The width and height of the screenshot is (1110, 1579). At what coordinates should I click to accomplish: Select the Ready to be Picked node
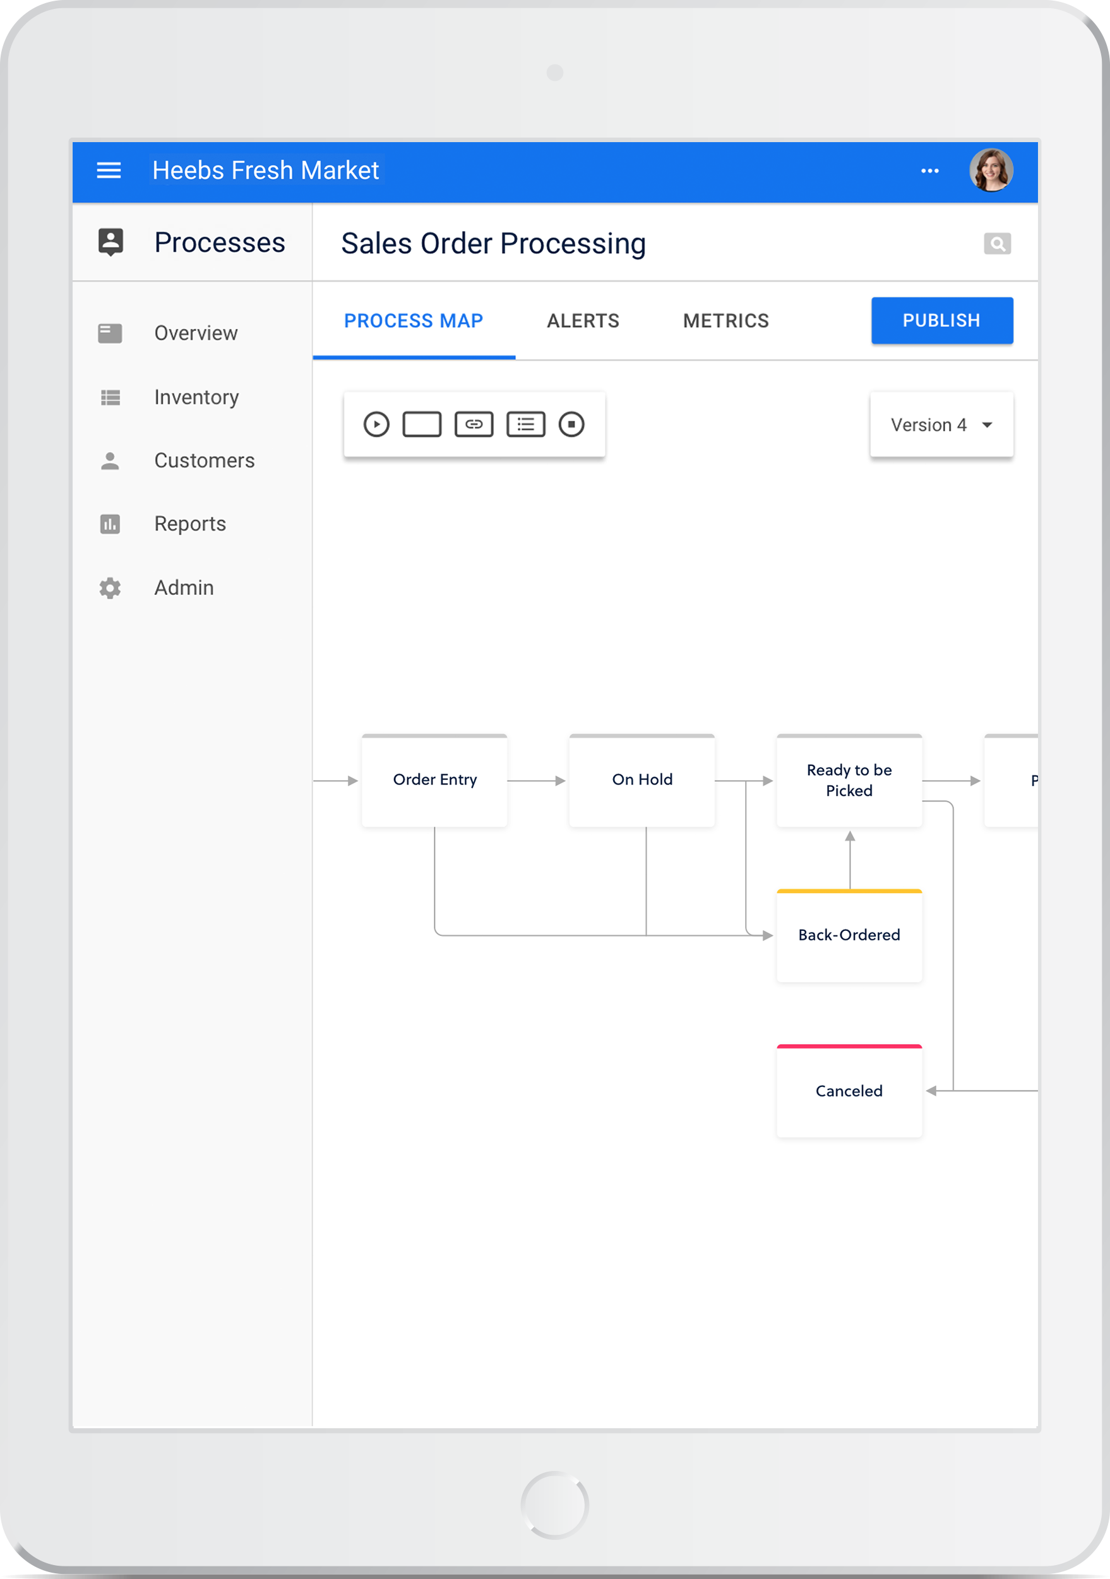[849, 781]
